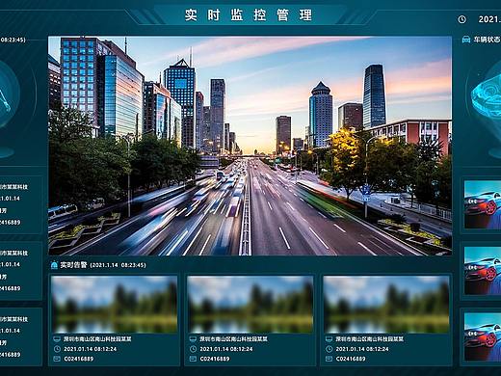Click 2021.01.14 08:12:24 in the rightmost alarm card
The image size is (501, 376).
click(362, 349)
